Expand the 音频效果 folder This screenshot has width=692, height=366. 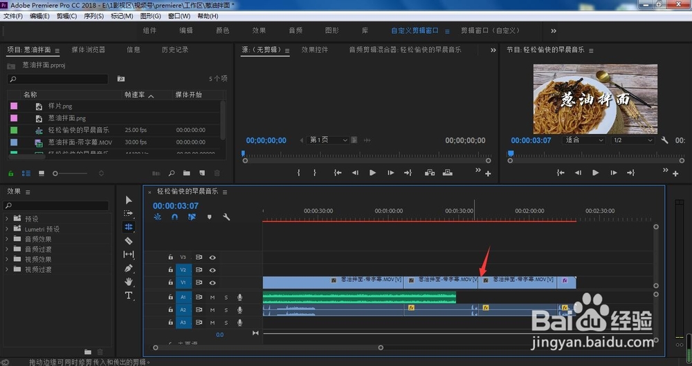point(7,239)
